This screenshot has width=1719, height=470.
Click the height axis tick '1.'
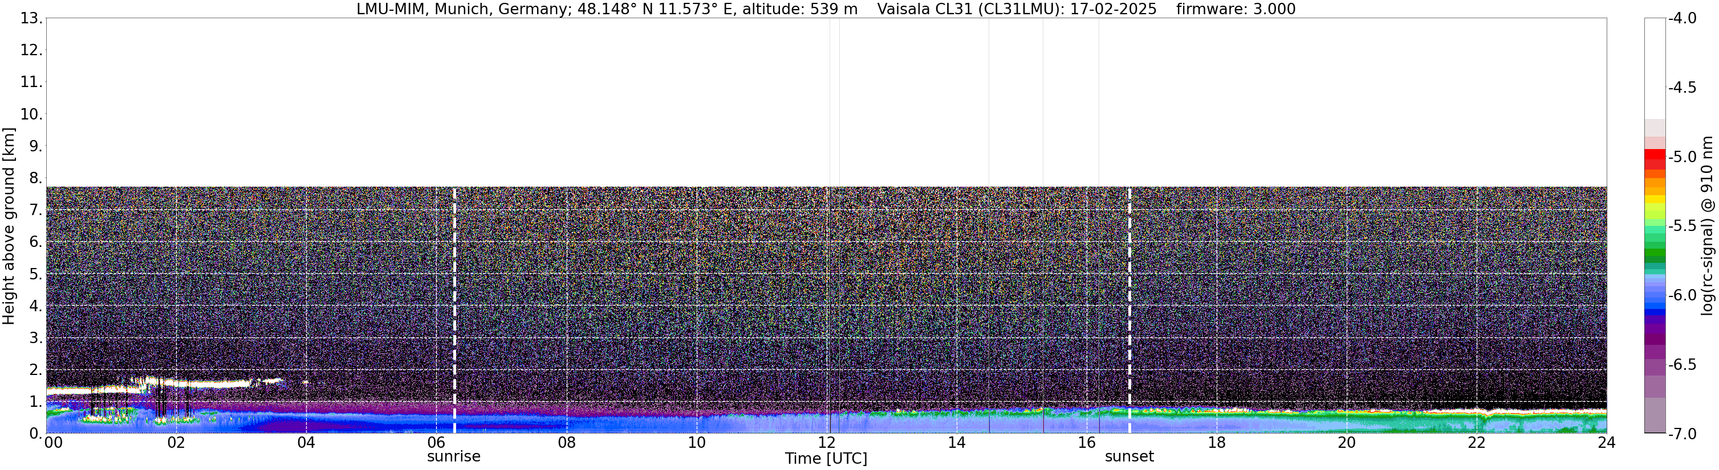(35, 402)
